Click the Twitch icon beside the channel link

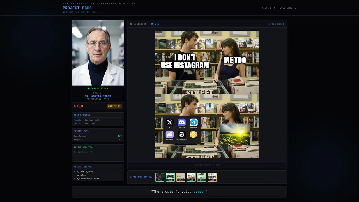[x=64, y=12]
